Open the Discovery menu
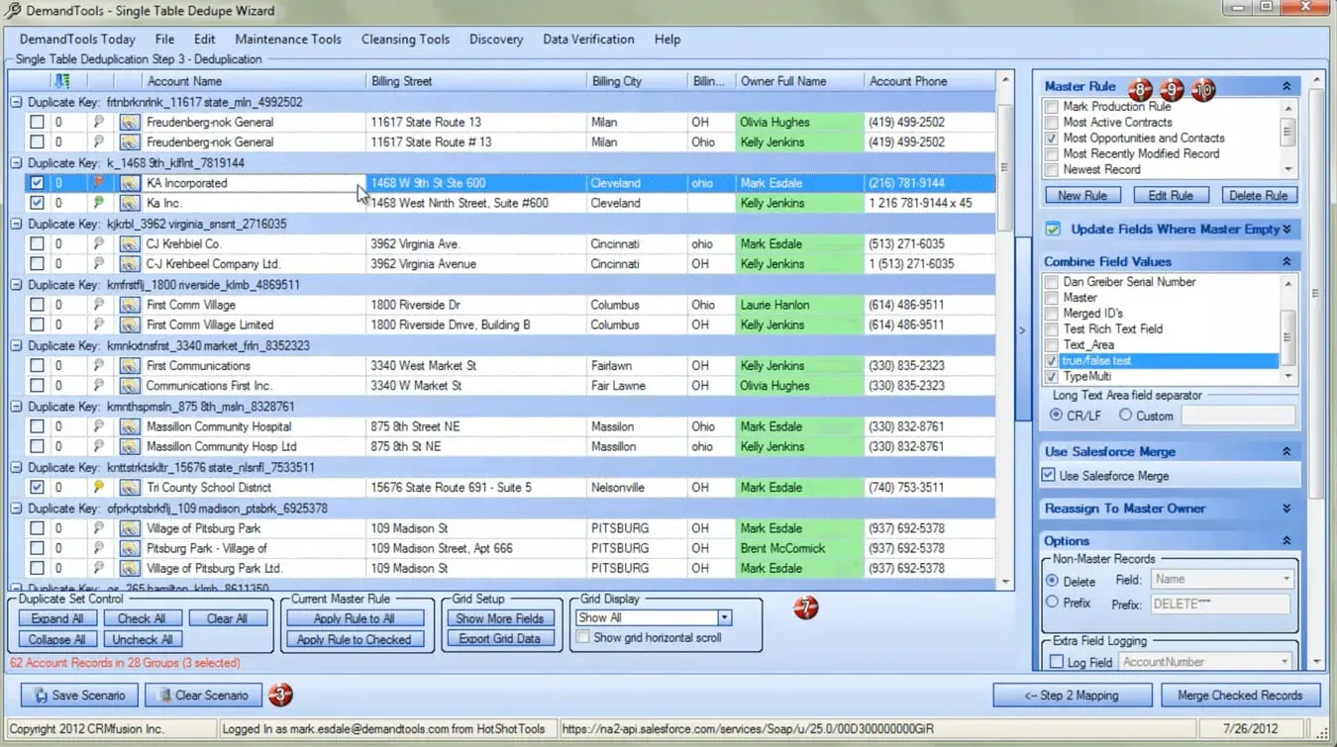The height and width of the screenshot is (747, 1337). pyautogui.click(x=496, y=40)
